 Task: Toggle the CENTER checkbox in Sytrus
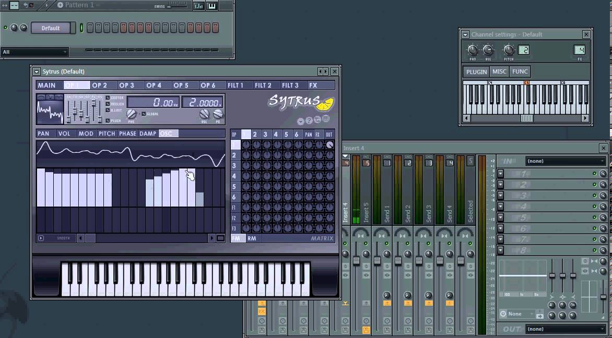tap(108, 98)
